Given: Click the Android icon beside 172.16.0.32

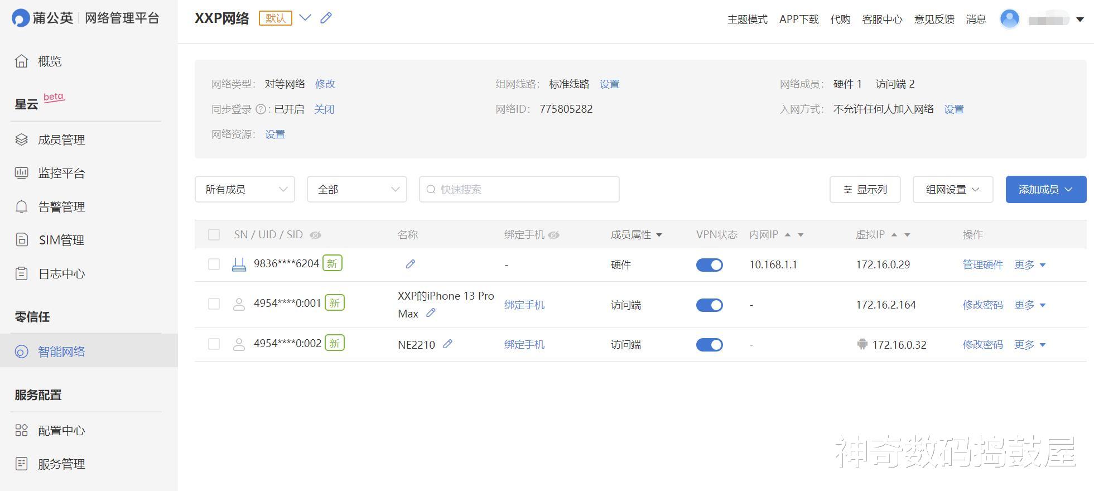Looking at the screenshot, I should [x=862, y=344].
